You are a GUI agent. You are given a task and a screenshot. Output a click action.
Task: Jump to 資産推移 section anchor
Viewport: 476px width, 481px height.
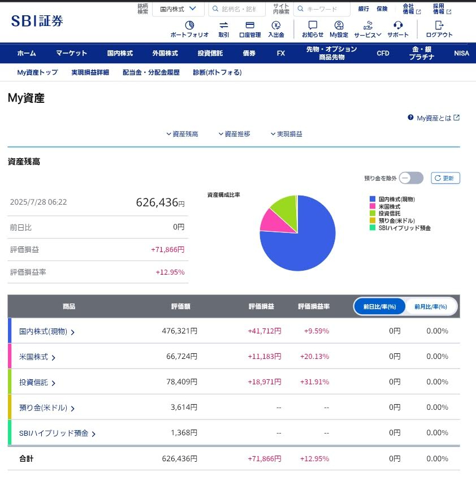pyautogui.click(x=235, y=134)
